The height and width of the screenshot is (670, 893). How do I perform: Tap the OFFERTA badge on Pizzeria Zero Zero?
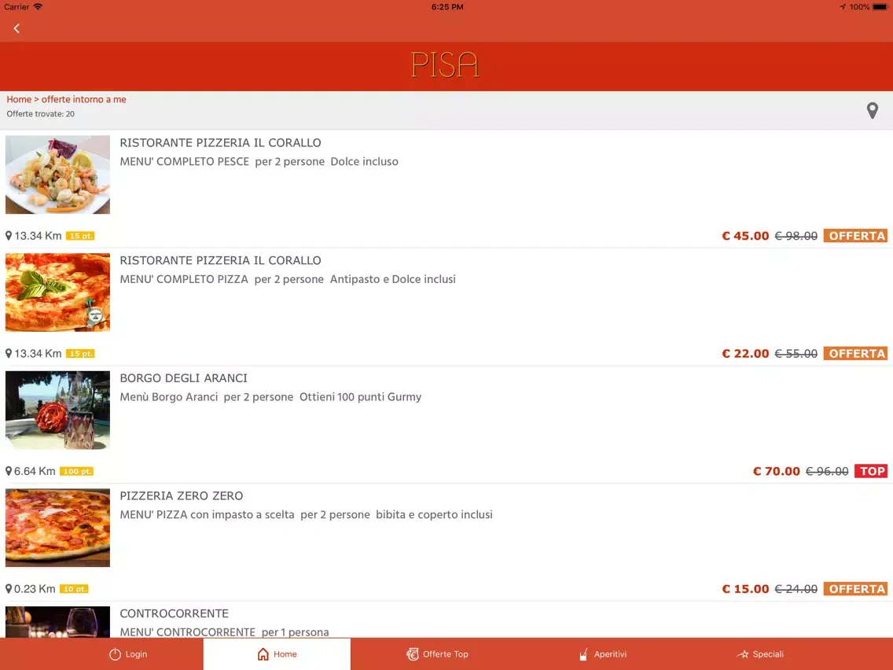[855, 589]
